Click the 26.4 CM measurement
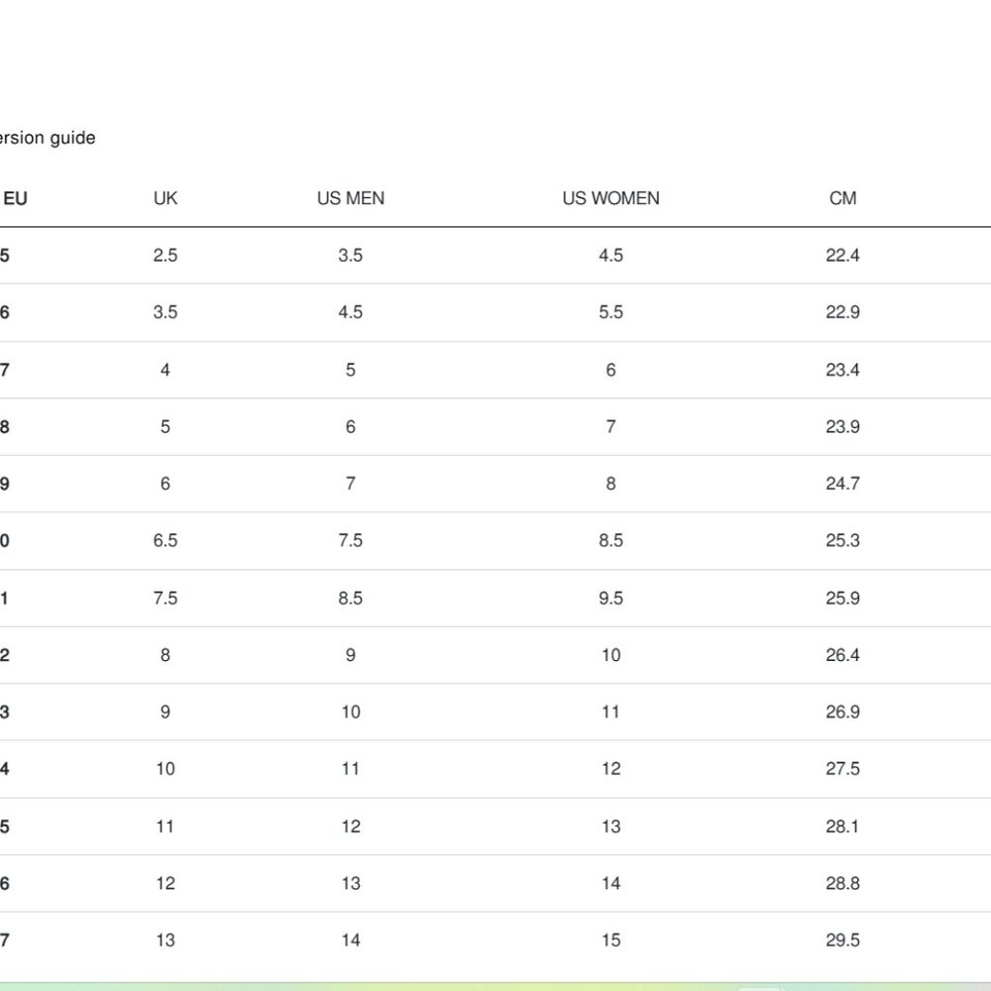Image resolution: width=991 pixels, height=991 pixels. pyautogui.click(x=842, y=655)
